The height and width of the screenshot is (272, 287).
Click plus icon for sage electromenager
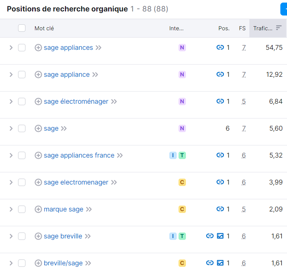click(x=38, y=182)
